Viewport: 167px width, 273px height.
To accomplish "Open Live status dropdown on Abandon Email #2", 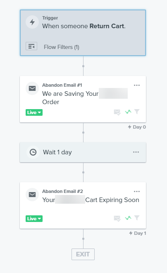I will tap(34, 219).
